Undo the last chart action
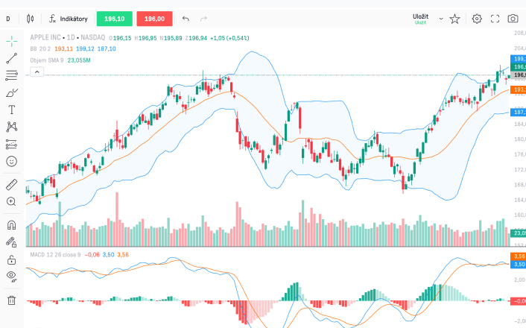This screenshot has width=526, height=328. point(186,19)
